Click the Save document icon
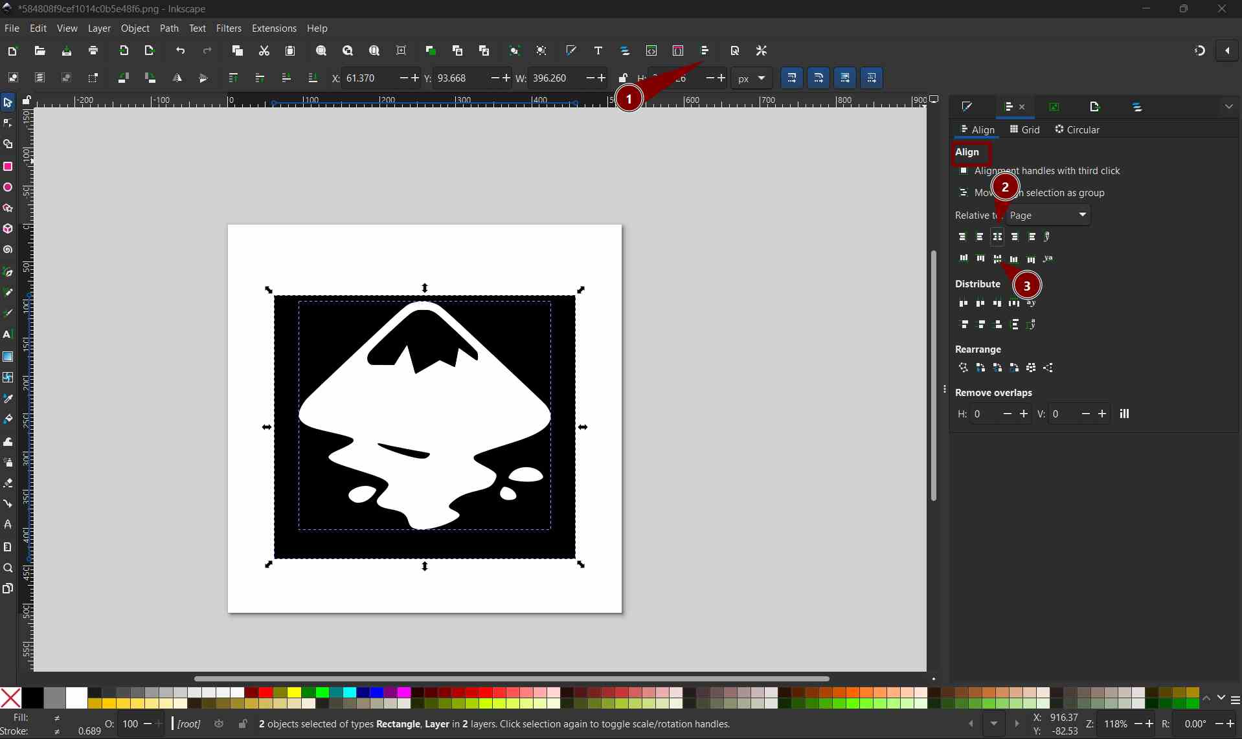 click(67, 50)
